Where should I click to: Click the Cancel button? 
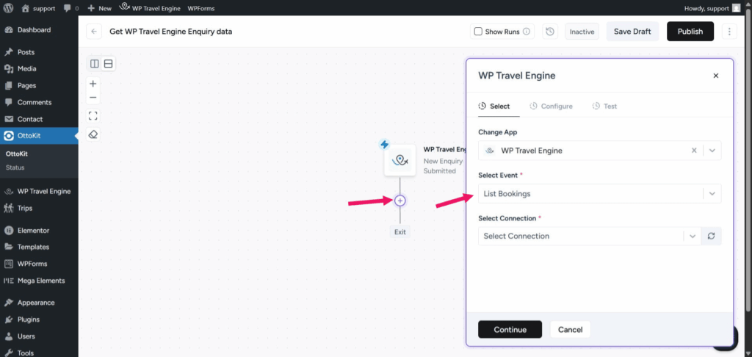tap(570, 330)
